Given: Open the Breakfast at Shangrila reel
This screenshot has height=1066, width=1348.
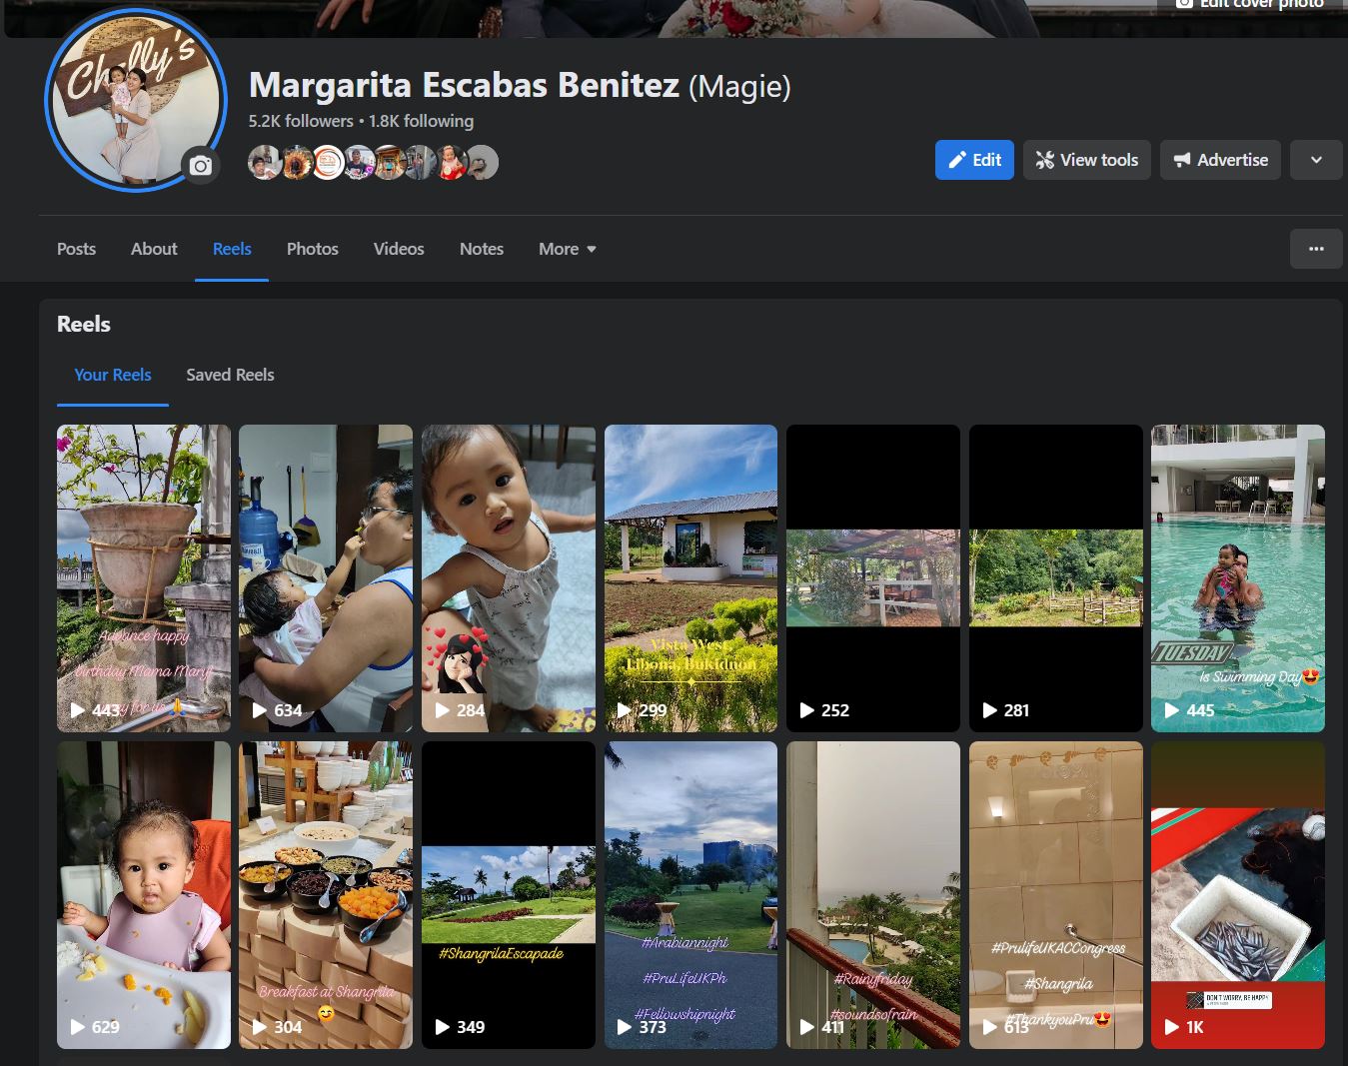Looking at the screenshot, I should point(326,895).
